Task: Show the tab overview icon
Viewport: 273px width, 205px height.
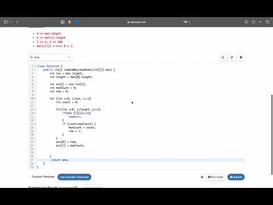Action: click(x=268, y=22)
